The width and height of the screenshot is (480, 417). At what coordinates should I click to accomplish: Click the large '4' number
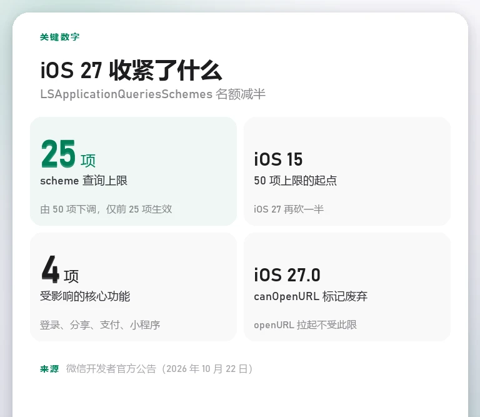pos(50,269)
